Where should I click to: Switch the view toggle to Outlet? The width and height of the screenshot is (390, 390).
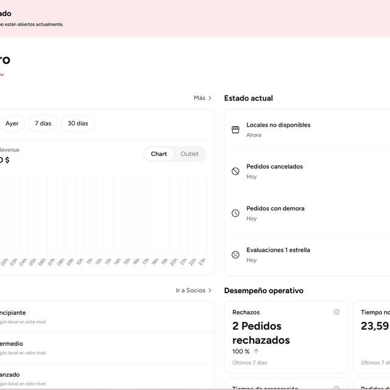click(190, 154)
